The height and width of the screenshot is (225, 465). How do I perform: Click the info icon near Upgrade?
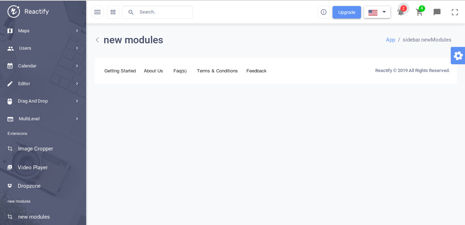(x=324, y=12)
